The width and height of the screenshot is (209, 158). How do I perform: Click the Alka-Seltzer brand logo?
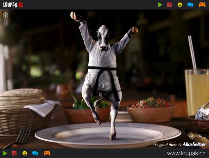point(194,144)
